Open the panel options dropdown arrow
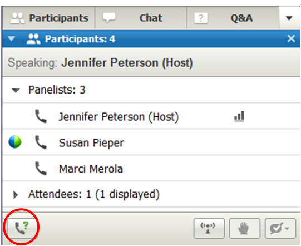 coord(289,18)
